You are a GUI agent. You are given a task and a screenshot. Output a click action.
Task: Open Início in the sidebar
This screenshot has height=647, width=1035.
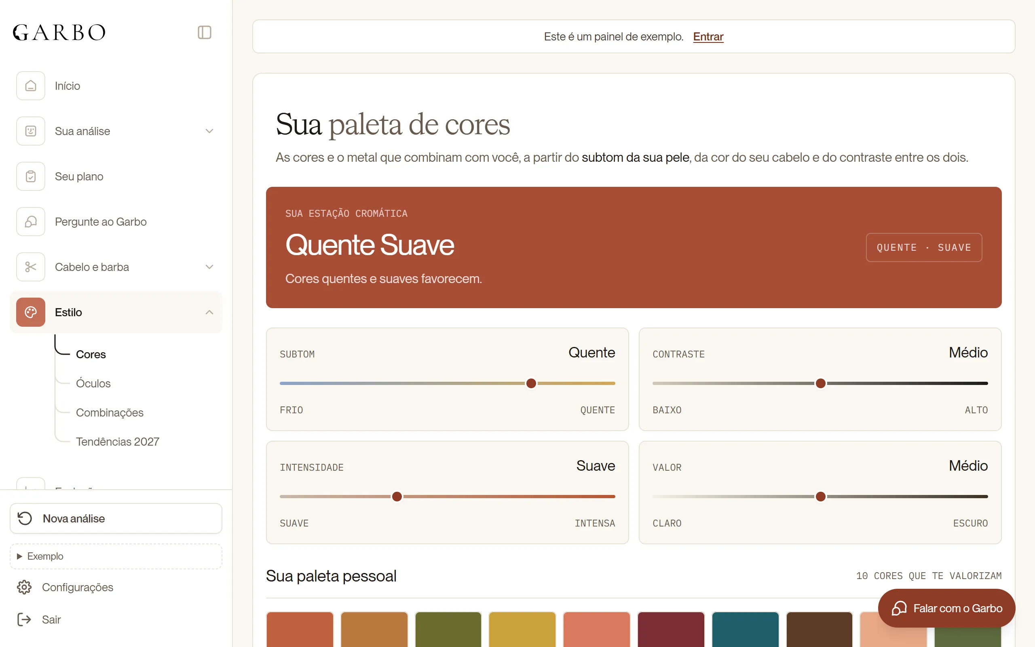pyautogui.click(x=116, y=86)
